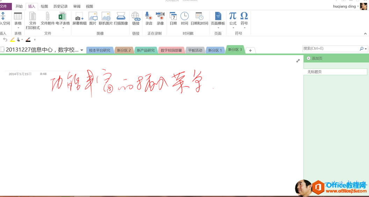Click 添加页 to add a page
The image size is (369, 197).
[x=314, y=58]
